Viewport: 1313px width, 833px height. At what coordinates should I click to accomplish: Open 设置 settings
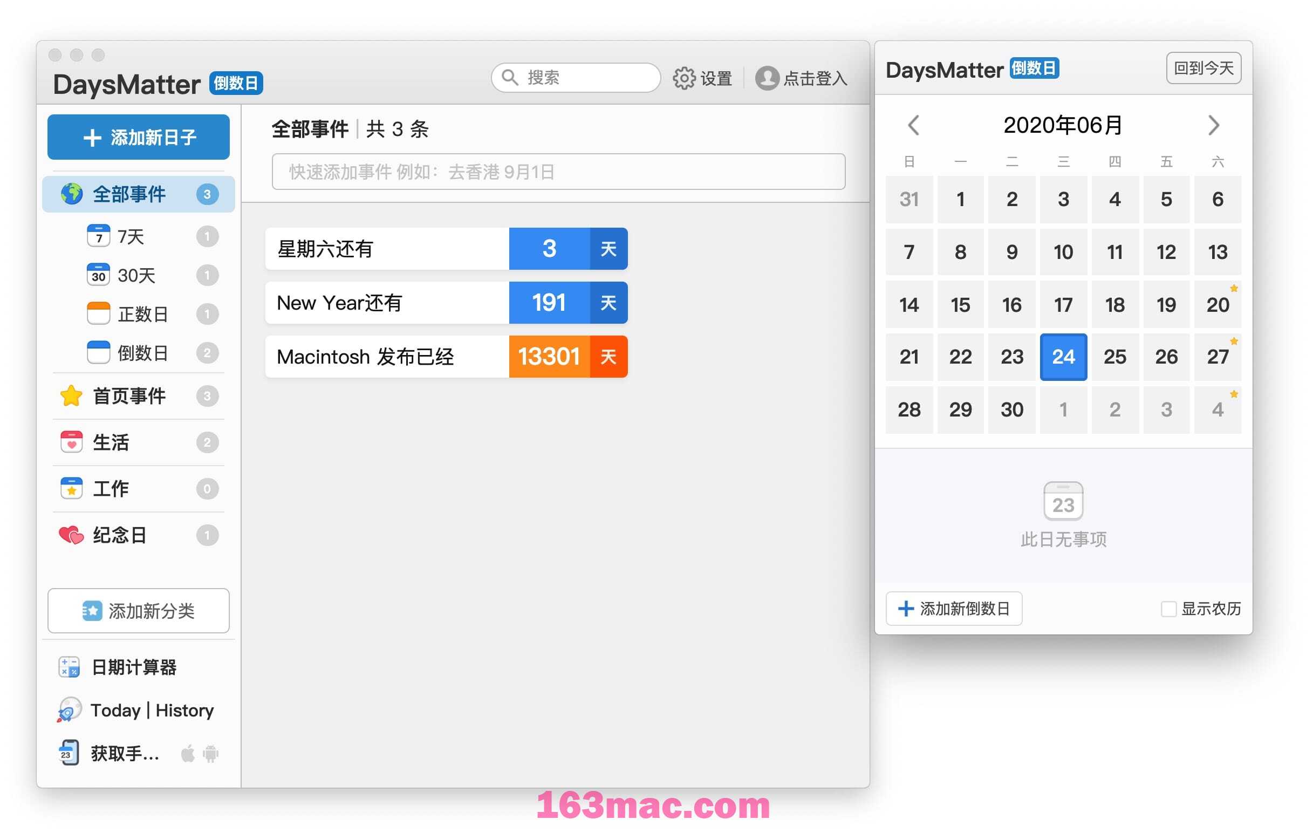click(x=702, y=78)
